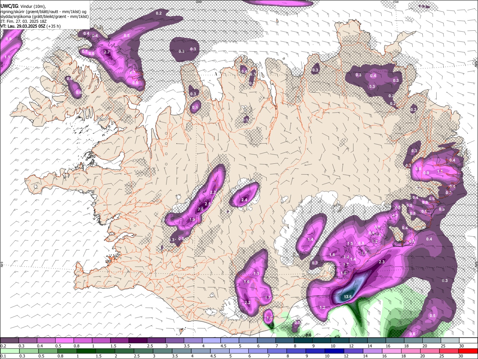Pick upper legend swatch labeled 3

(174, 341)
